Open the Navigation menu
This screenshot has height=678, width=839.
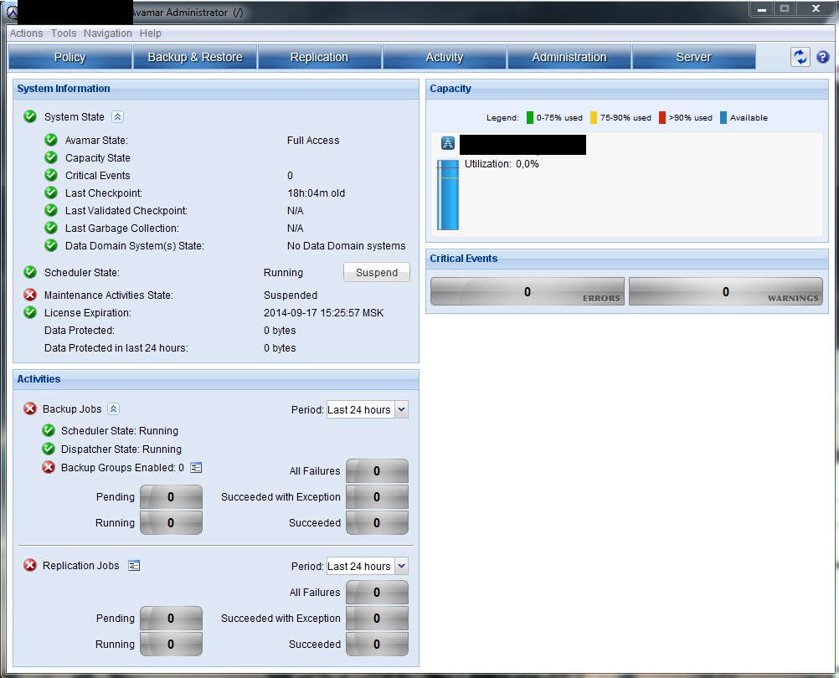point(107,33)
